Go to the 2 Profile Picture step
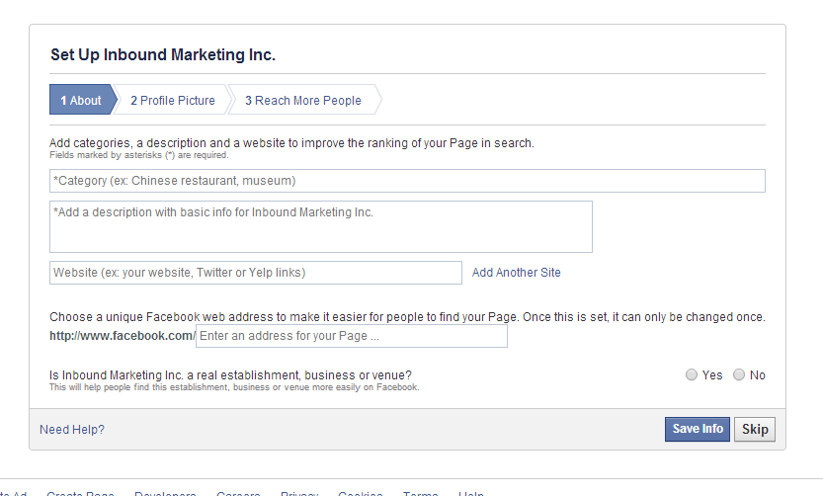This screenshot has height=496, width=823. 173,100
